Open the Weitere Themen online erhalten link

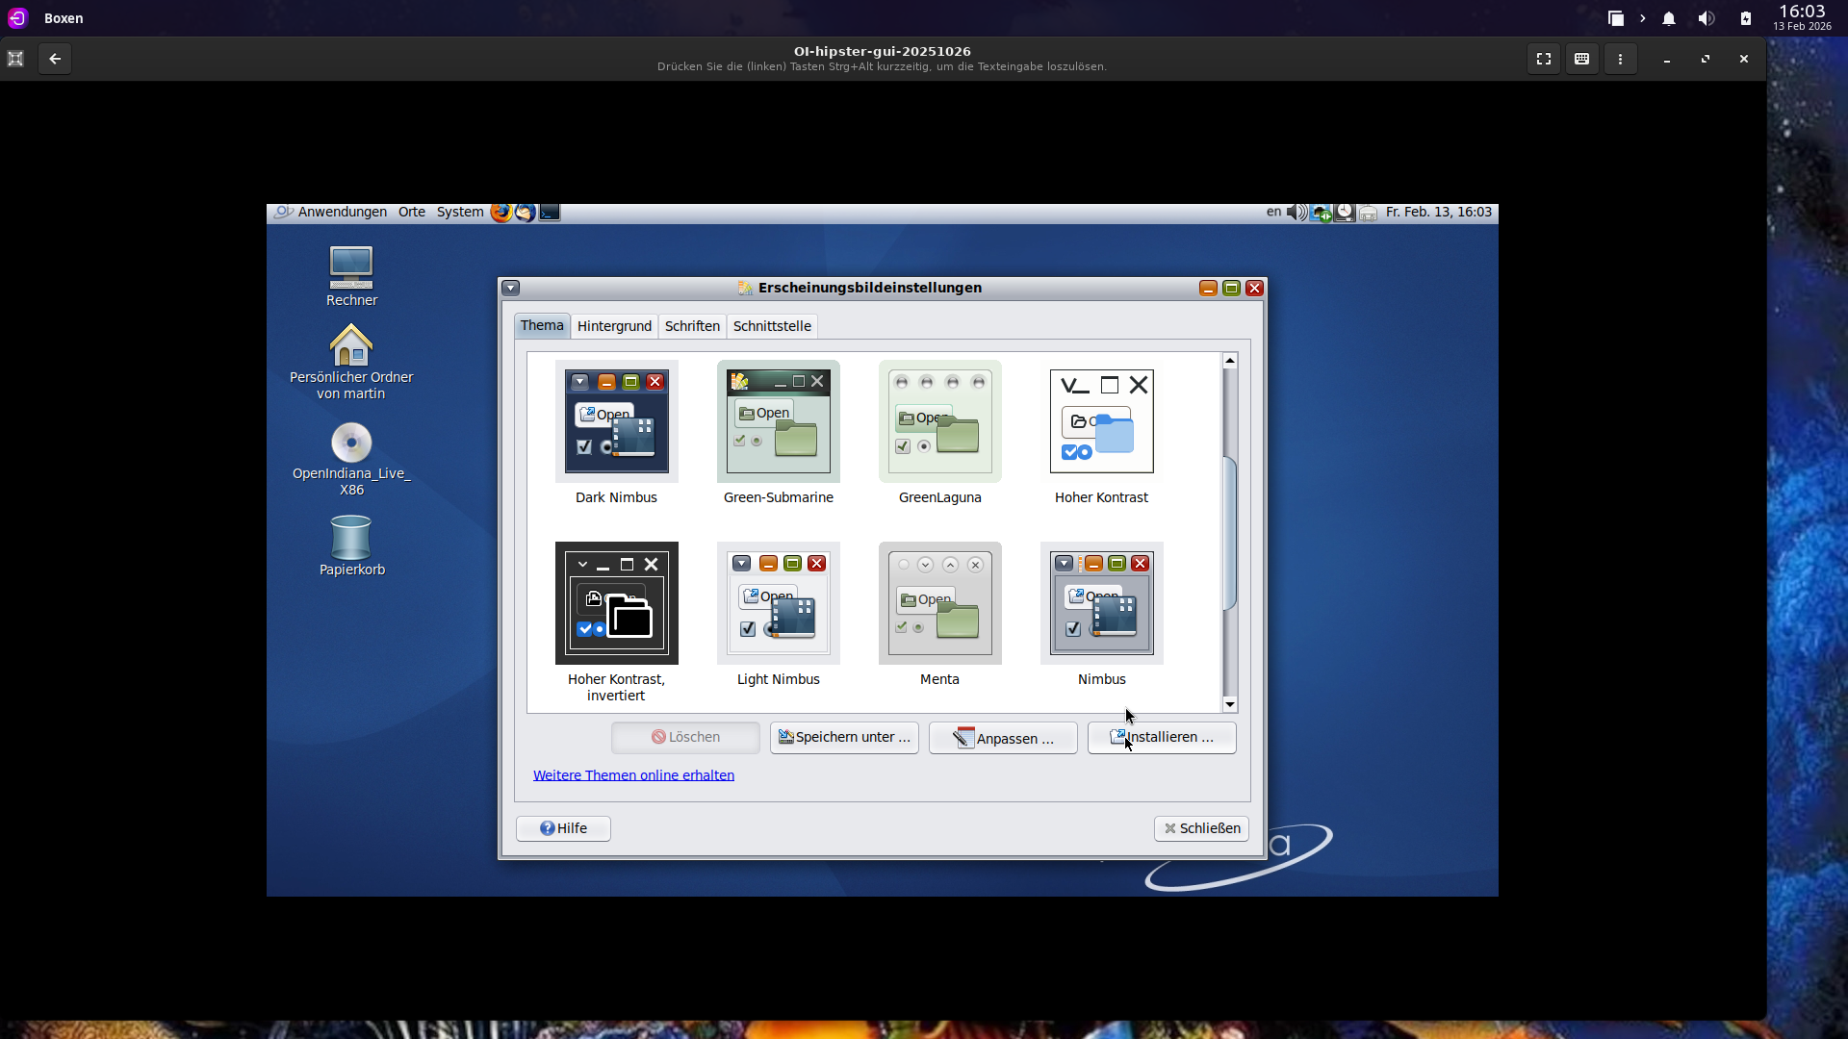[x=633, y=775]
